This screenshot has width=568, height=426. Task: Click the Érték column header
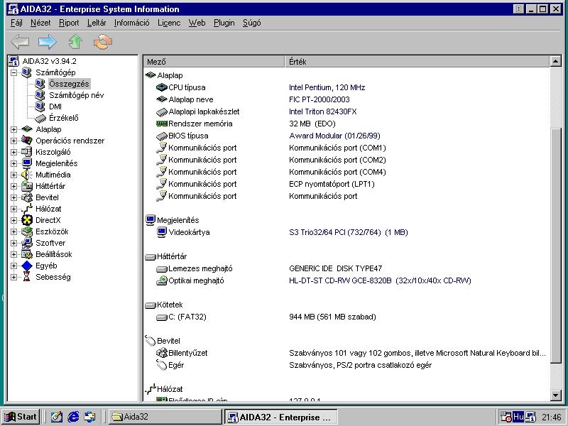pos(417,62)
